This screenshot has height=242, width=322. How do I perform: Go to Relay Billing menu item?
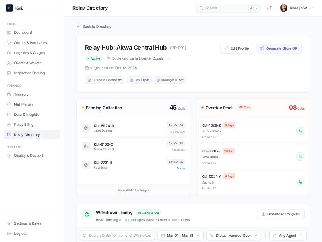(24, 125)
